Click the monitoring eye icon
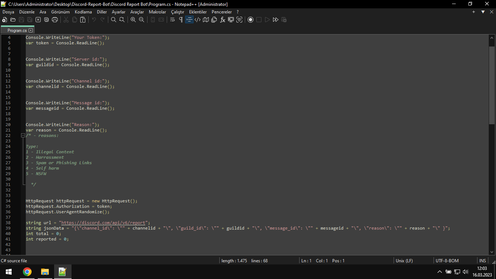496x279 pixels. click(x=239, y=20)
